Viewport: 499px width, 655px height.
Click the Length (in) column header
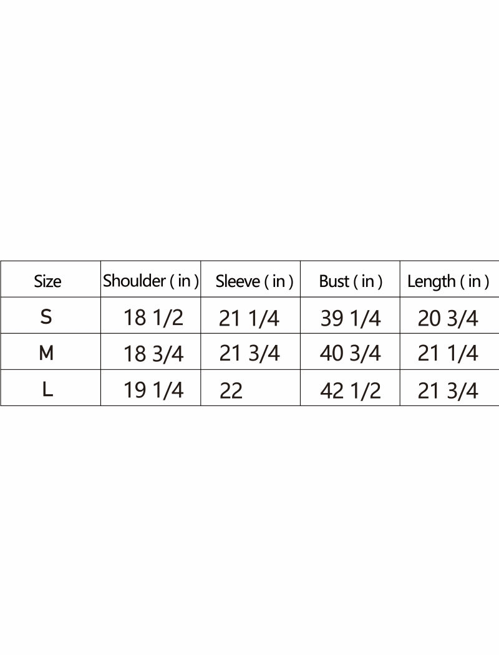click(x=448, y=281)
